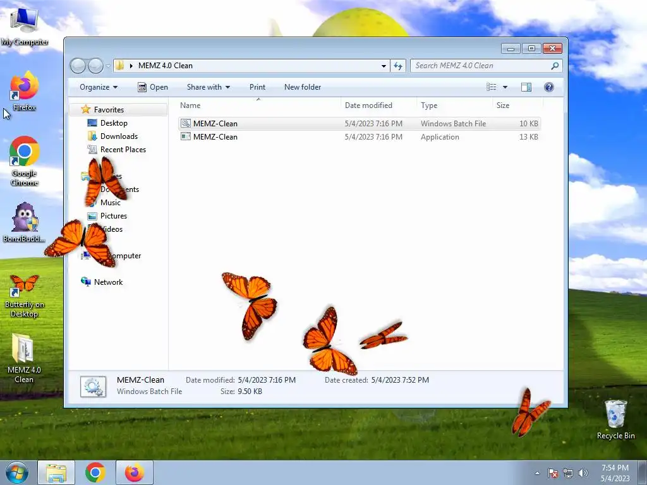Open Music library
This screenshot has width=647, height=485.
pyautogui.click(x=110, y=203)
